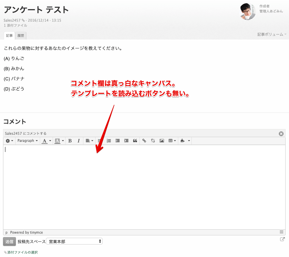This screenshot has width=289, height=257.
Task: Select the text (A) りんご
Action: [14, 58]
